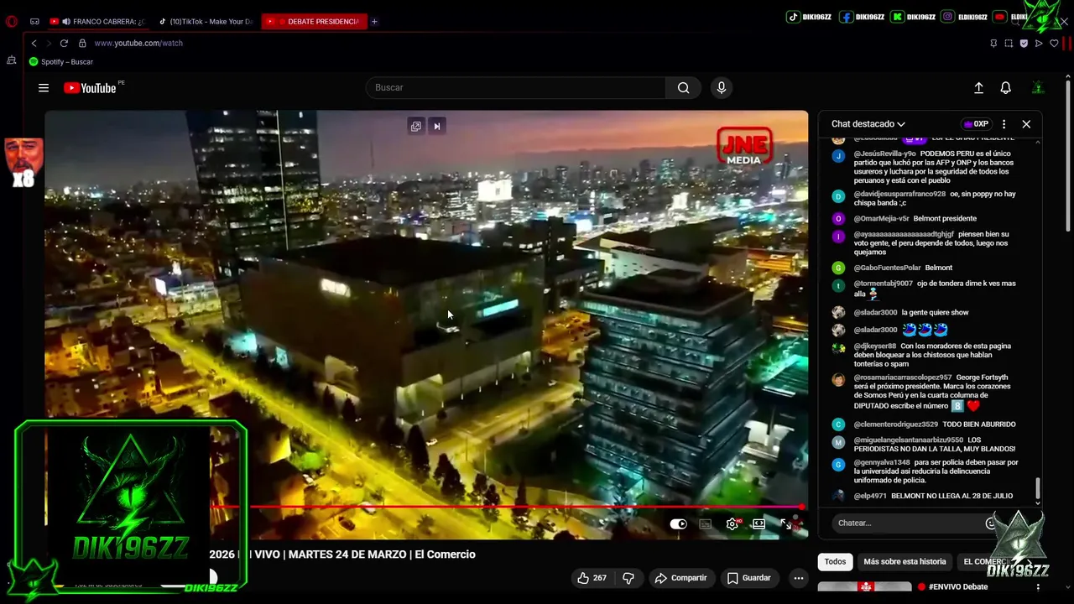Image resolution: width=1074 pixels, height=604 pixels.
Task: Click the Guardar save button
Action: pos(748,578)
